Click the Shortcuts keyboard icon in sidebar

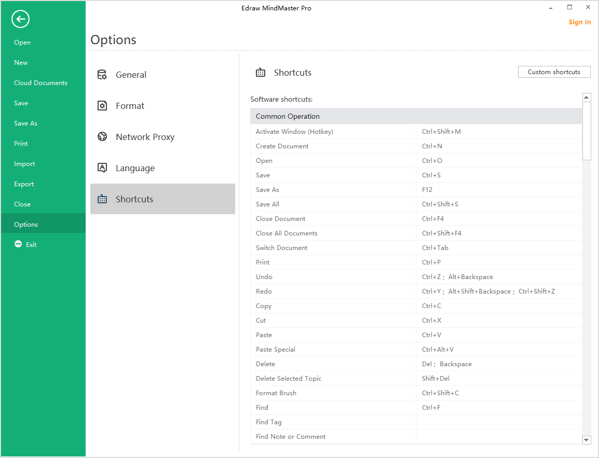[102, 199]
